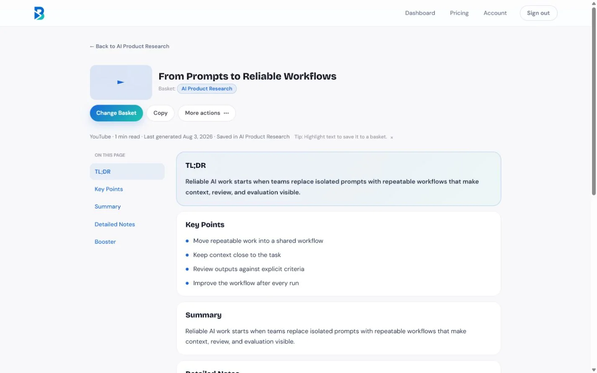Click the title "From Prompts to Reliable Workflows"

tap(247, 76)
